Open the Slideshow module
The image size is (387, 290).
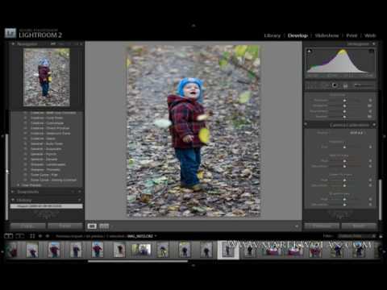click(x=327, y=35)
